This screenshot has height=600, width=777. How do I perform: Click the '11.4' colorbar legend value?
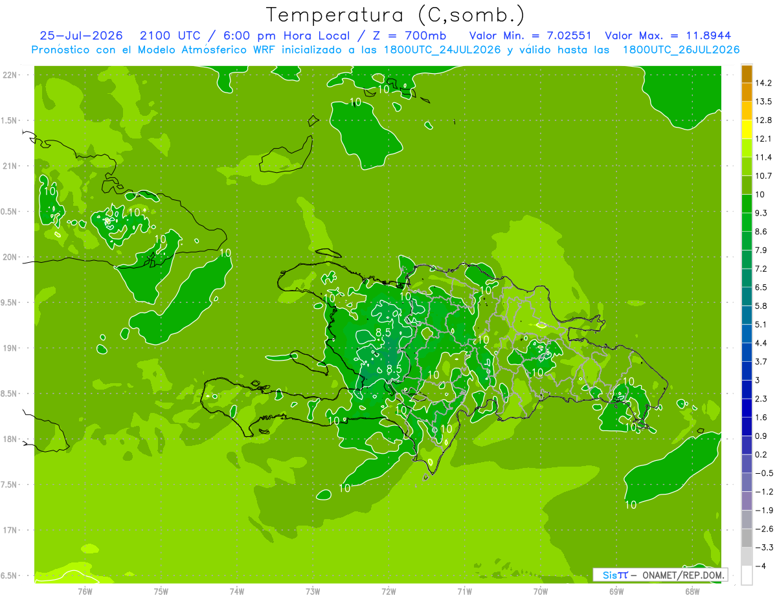763,157
